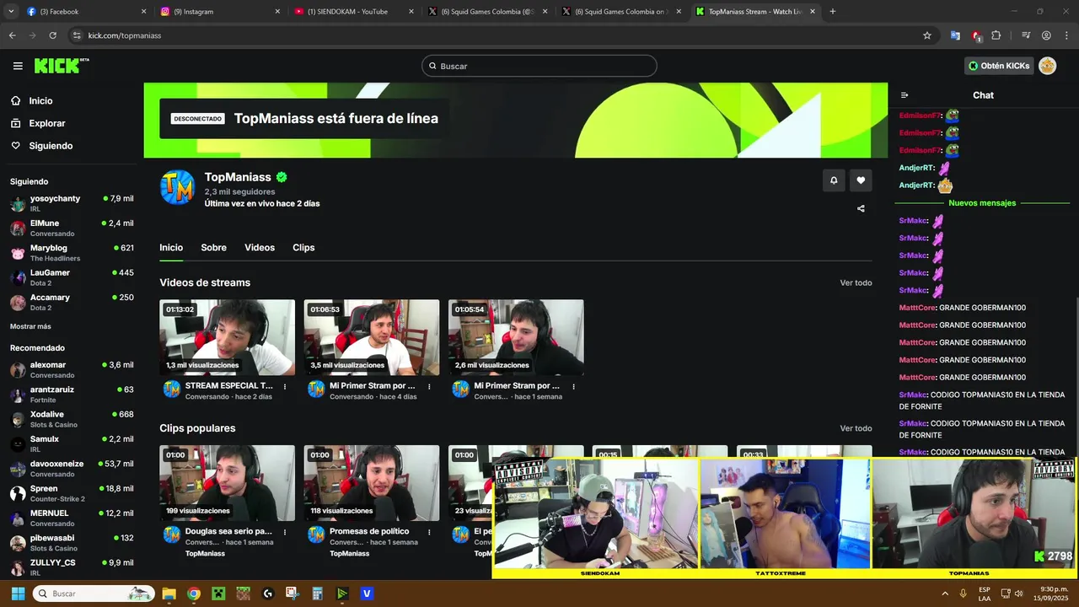Open the Chrome extensions puzzle icon
Image resolution: width=1079 pixels, height=607 pixels.
996,35
